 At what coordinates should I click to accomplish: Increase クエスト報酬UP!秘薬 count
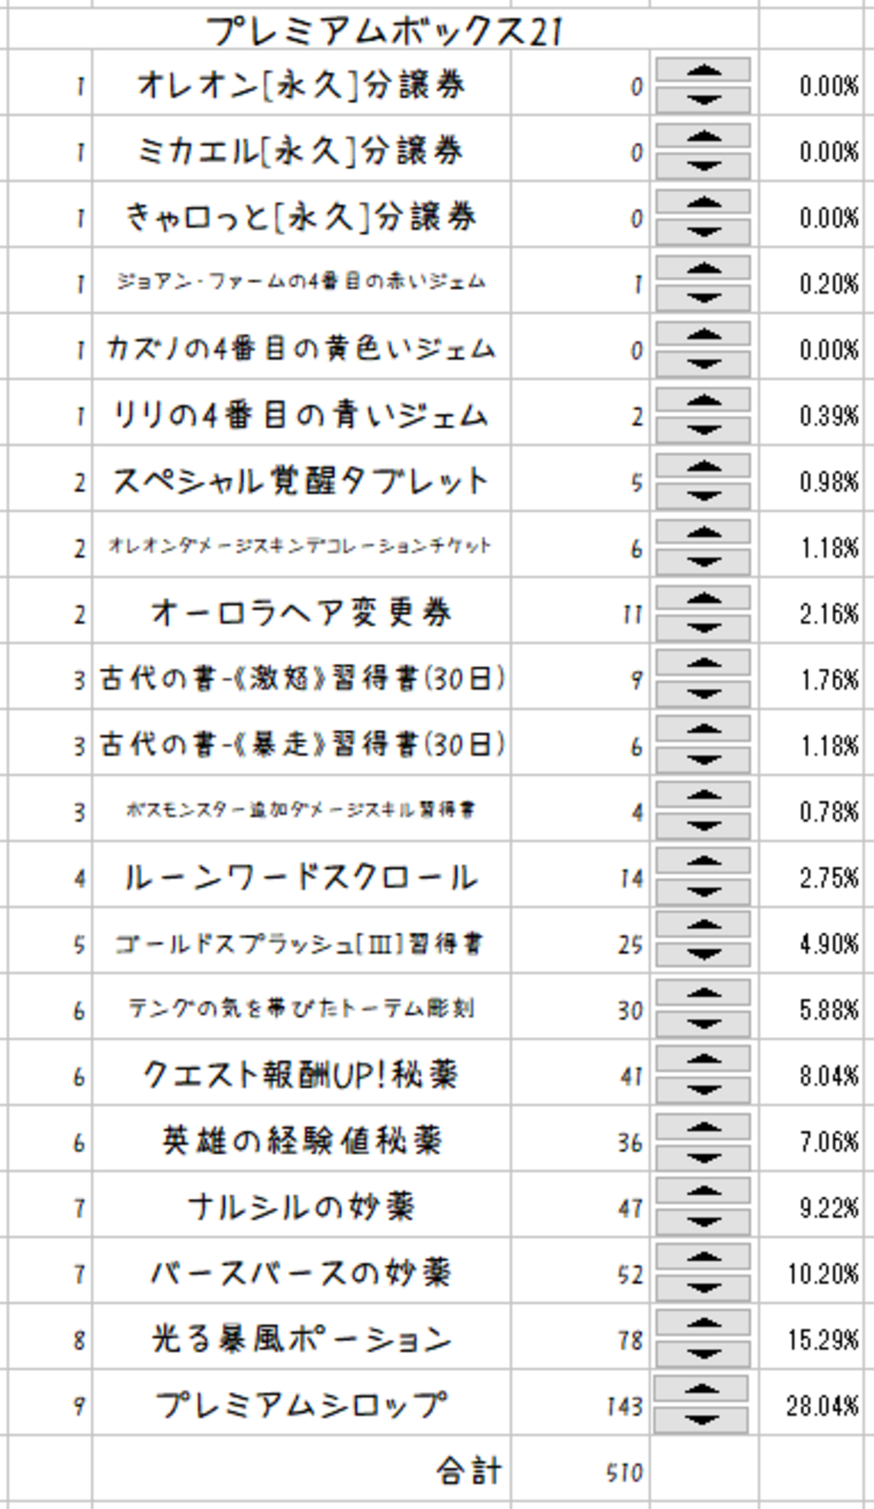(x=703, y=1060)
